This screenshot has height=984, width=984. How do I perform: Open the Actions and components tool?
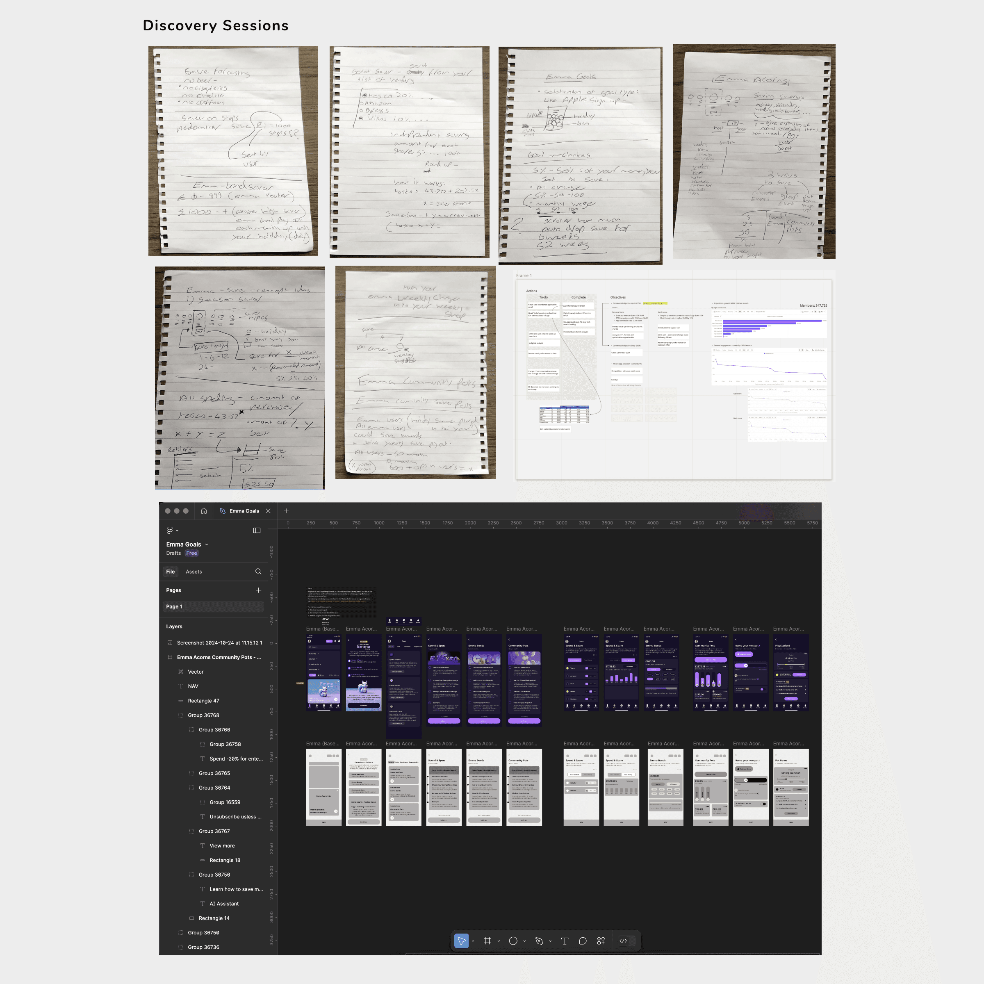[601, 941]
